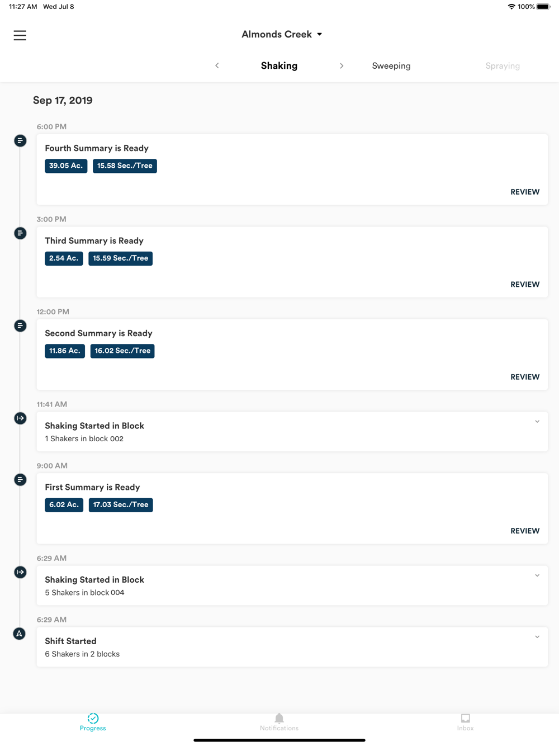
Task: Review the Third Summary
Action: (x=525, y=284)
